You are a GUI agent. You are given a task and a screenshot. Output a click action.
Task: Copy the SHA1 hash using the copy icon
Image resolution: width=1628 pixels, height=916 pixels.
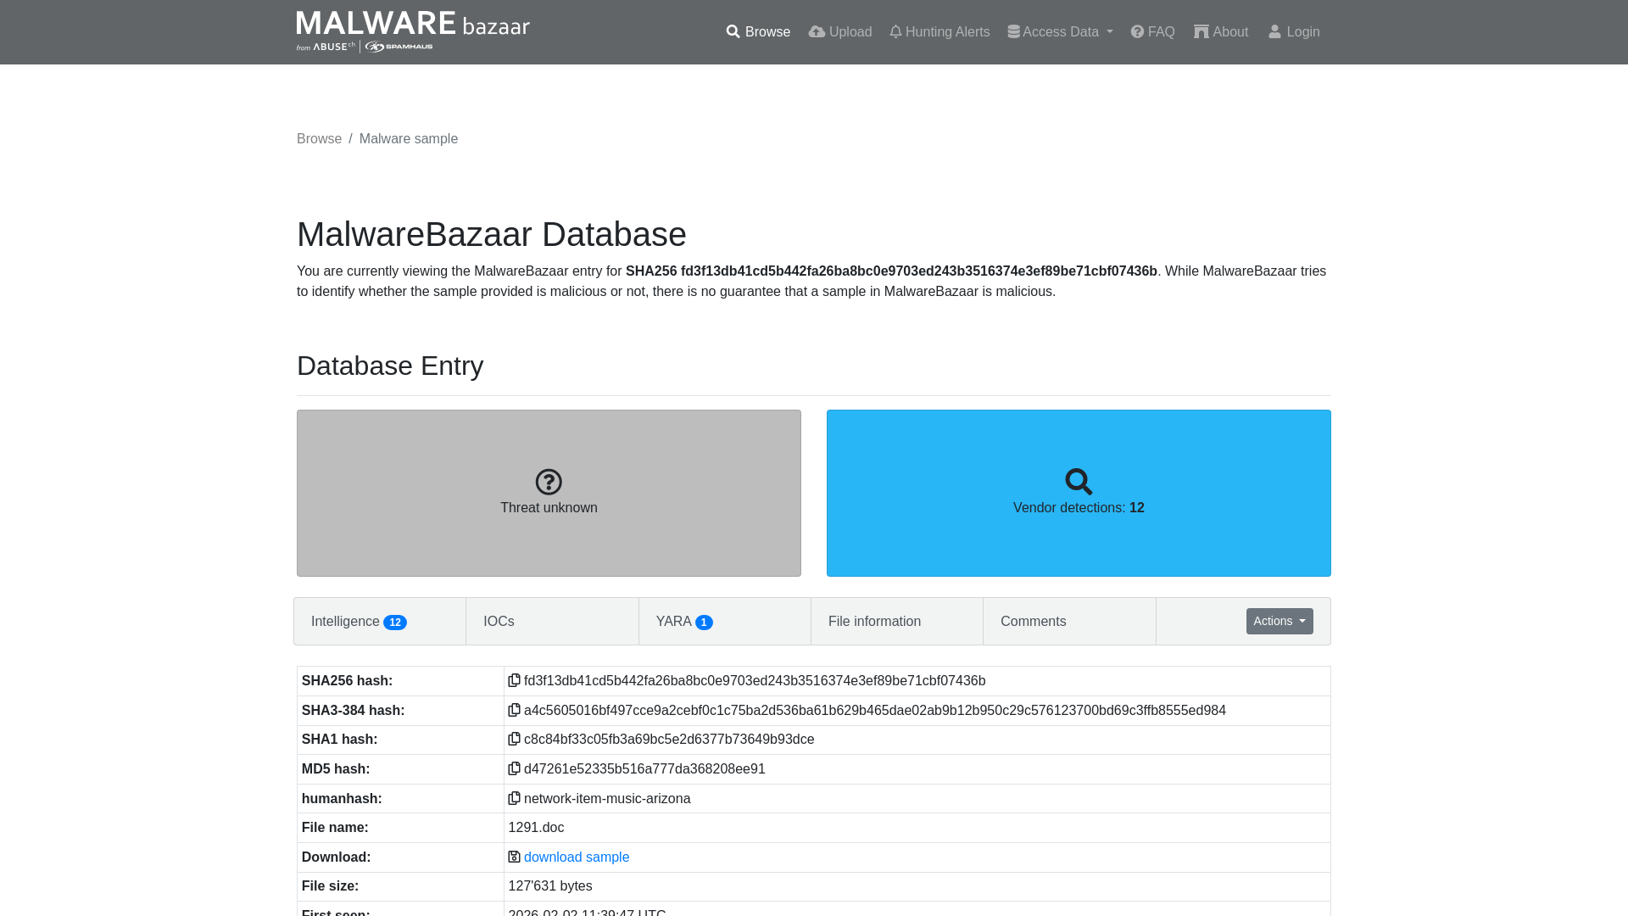point(515,739)
